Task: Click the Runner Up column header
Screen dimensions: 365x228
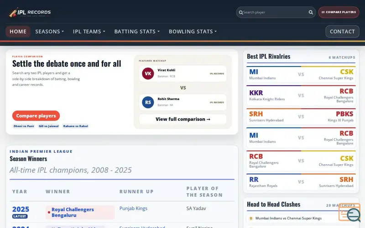Action: click(136, 192)
